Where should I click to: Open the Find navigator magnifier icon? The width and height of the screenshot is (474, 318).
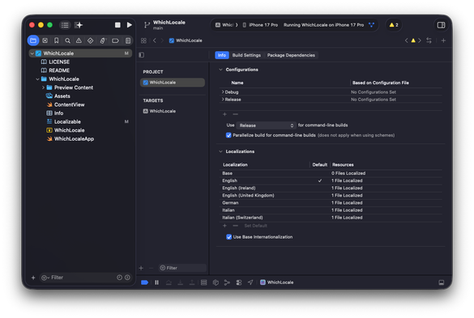click(68, 40)
